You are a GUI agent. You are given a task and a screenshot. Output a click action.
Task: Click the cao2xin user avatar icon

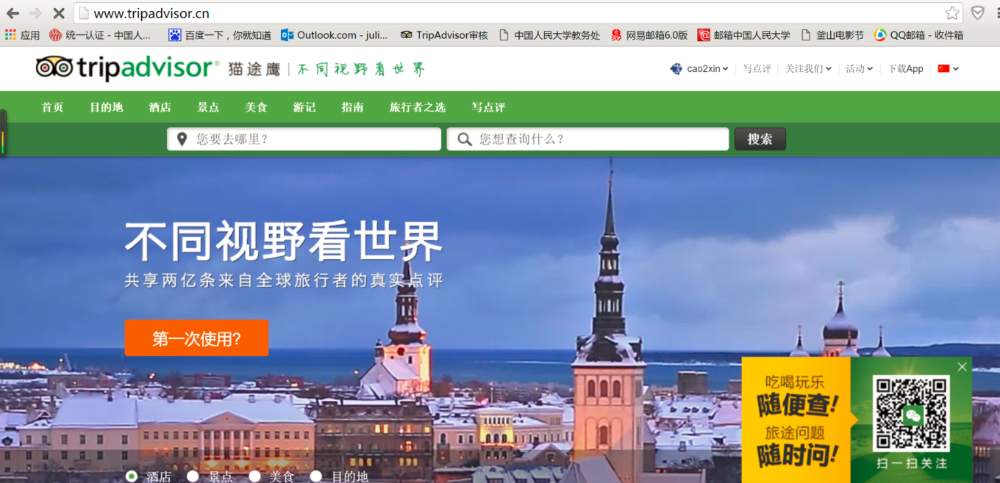coord(676,68)
